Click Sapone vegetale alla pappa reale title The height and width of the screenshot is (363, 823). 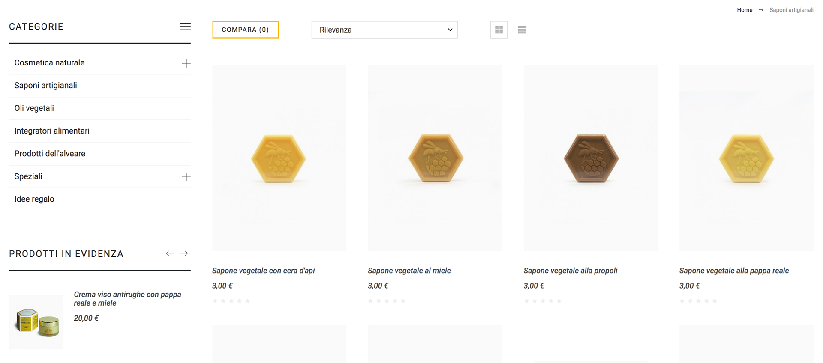(x=734, y=271)
